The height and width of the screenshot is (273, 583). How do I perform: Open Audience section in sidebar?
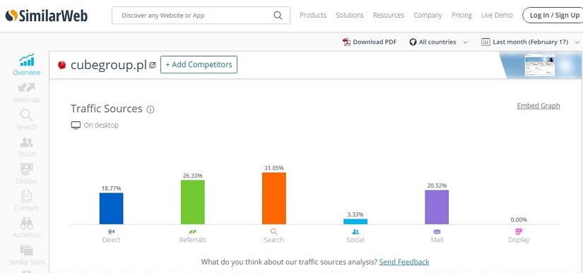[x=26, y=228]
